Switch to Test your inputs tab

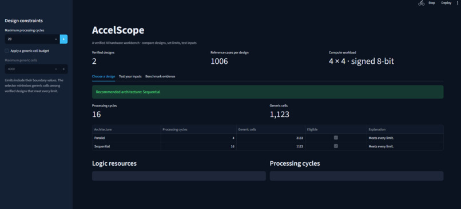[x=130, y=76]
